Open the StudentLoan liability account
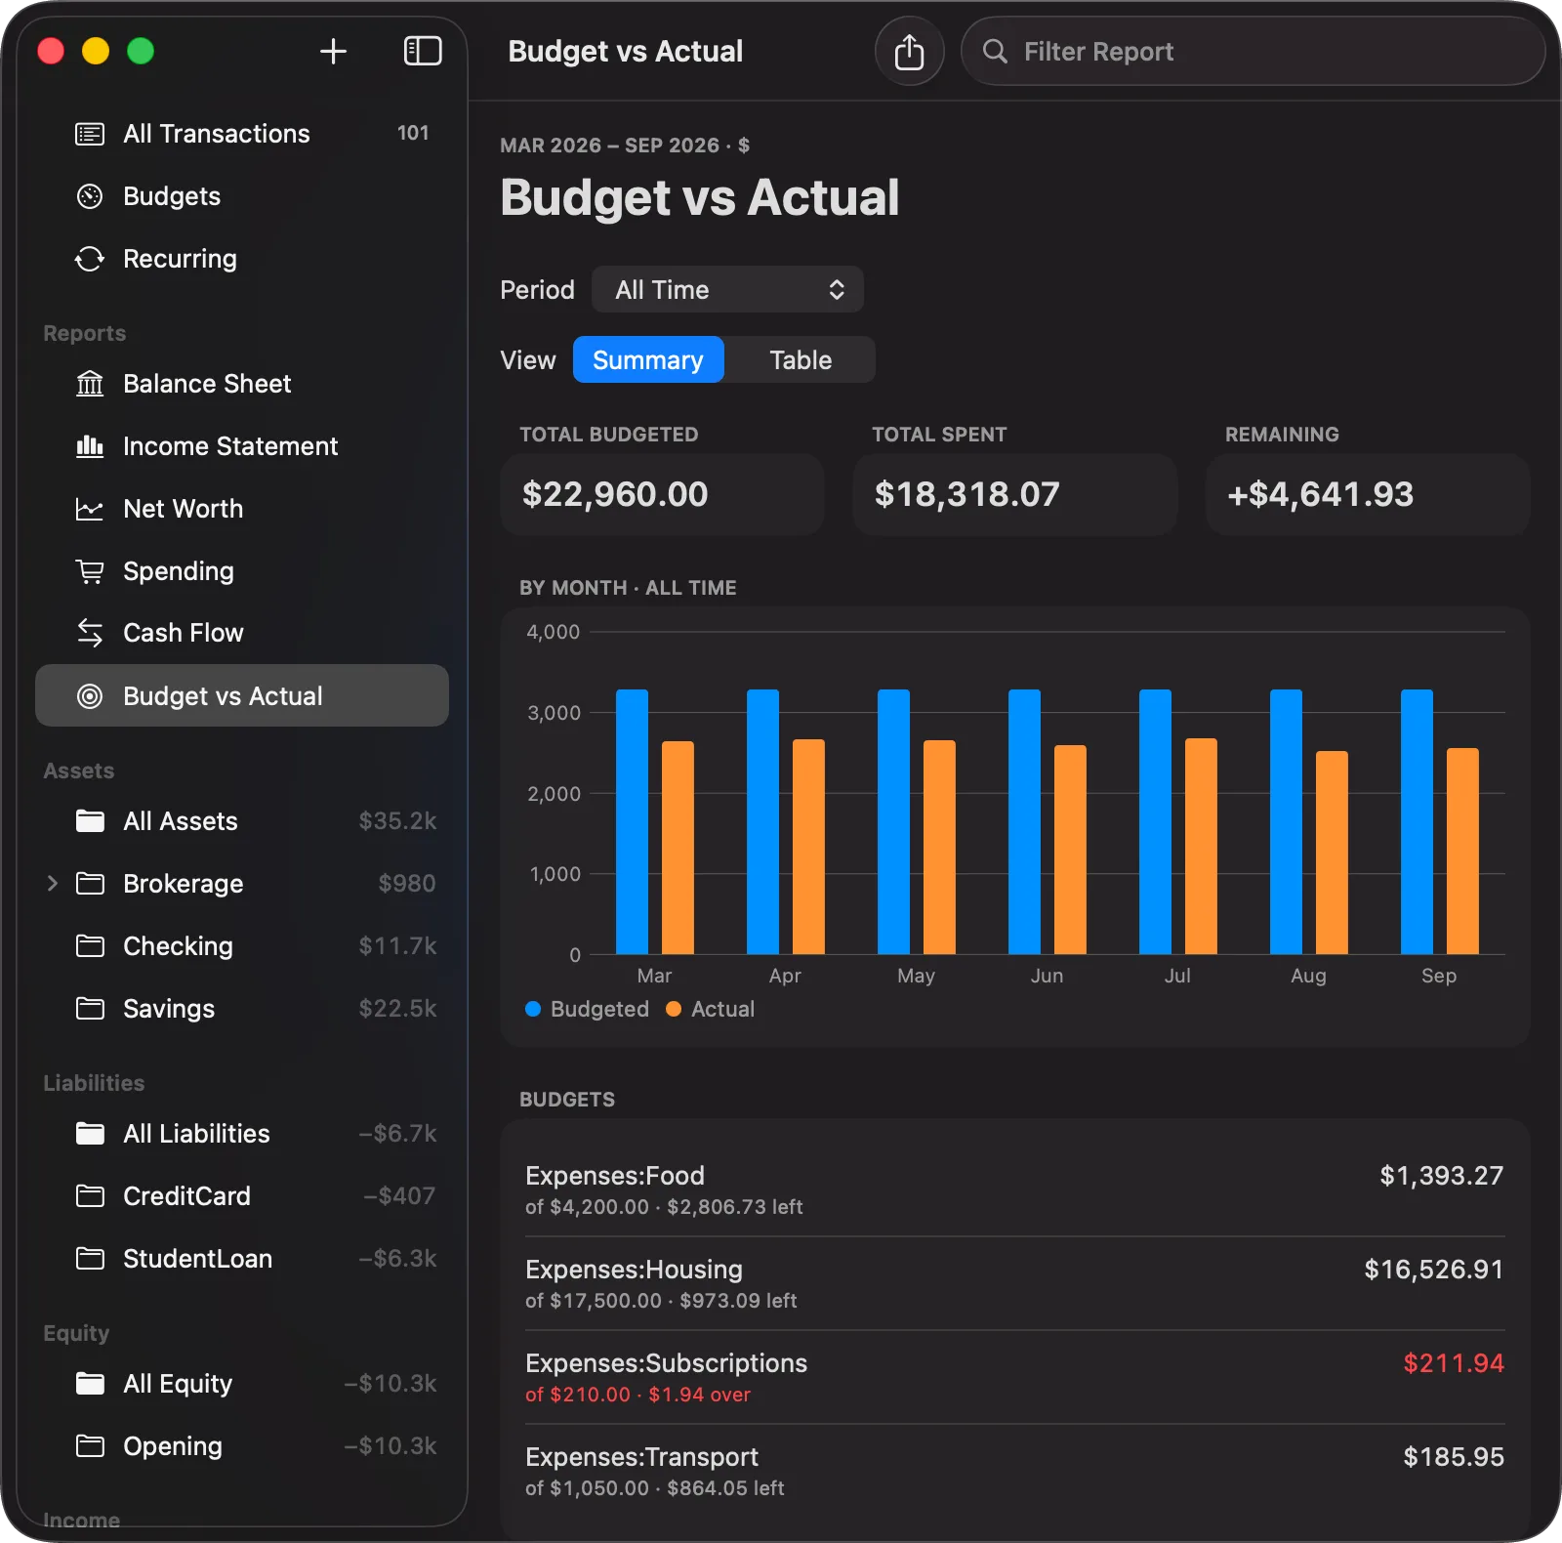This screenshot has width=1562, height=1543. [242, 1259]
